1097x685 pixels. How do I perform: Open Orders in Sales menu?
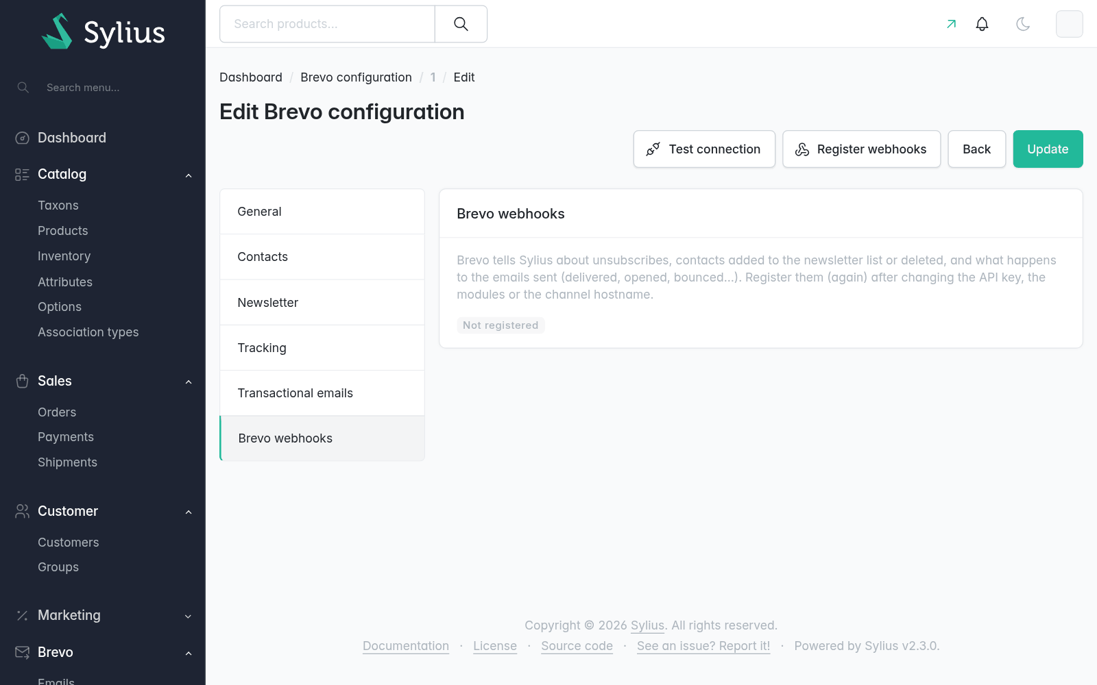[x=57, y=412]
